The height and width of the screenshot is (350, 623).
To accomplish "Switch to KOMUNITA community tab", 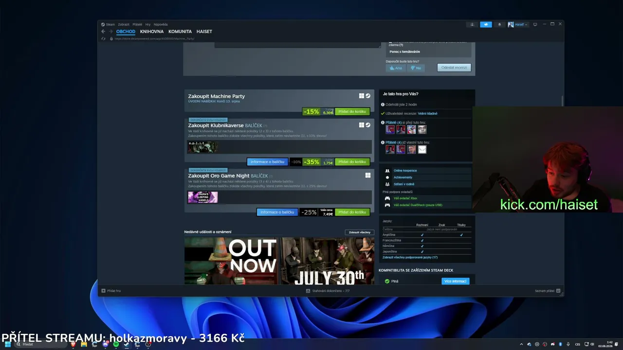I will (180, 32).
